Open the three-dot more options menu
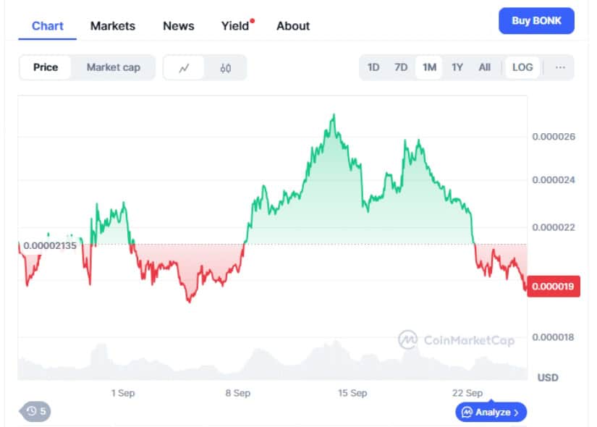This screenshot has width=597, height=427. click(559, 67)
